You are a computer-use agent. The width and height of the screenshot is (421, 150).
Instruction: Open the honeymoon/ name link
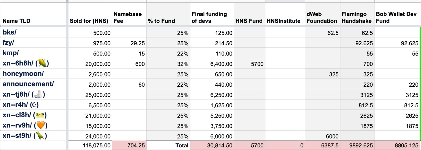pos(23,74)
